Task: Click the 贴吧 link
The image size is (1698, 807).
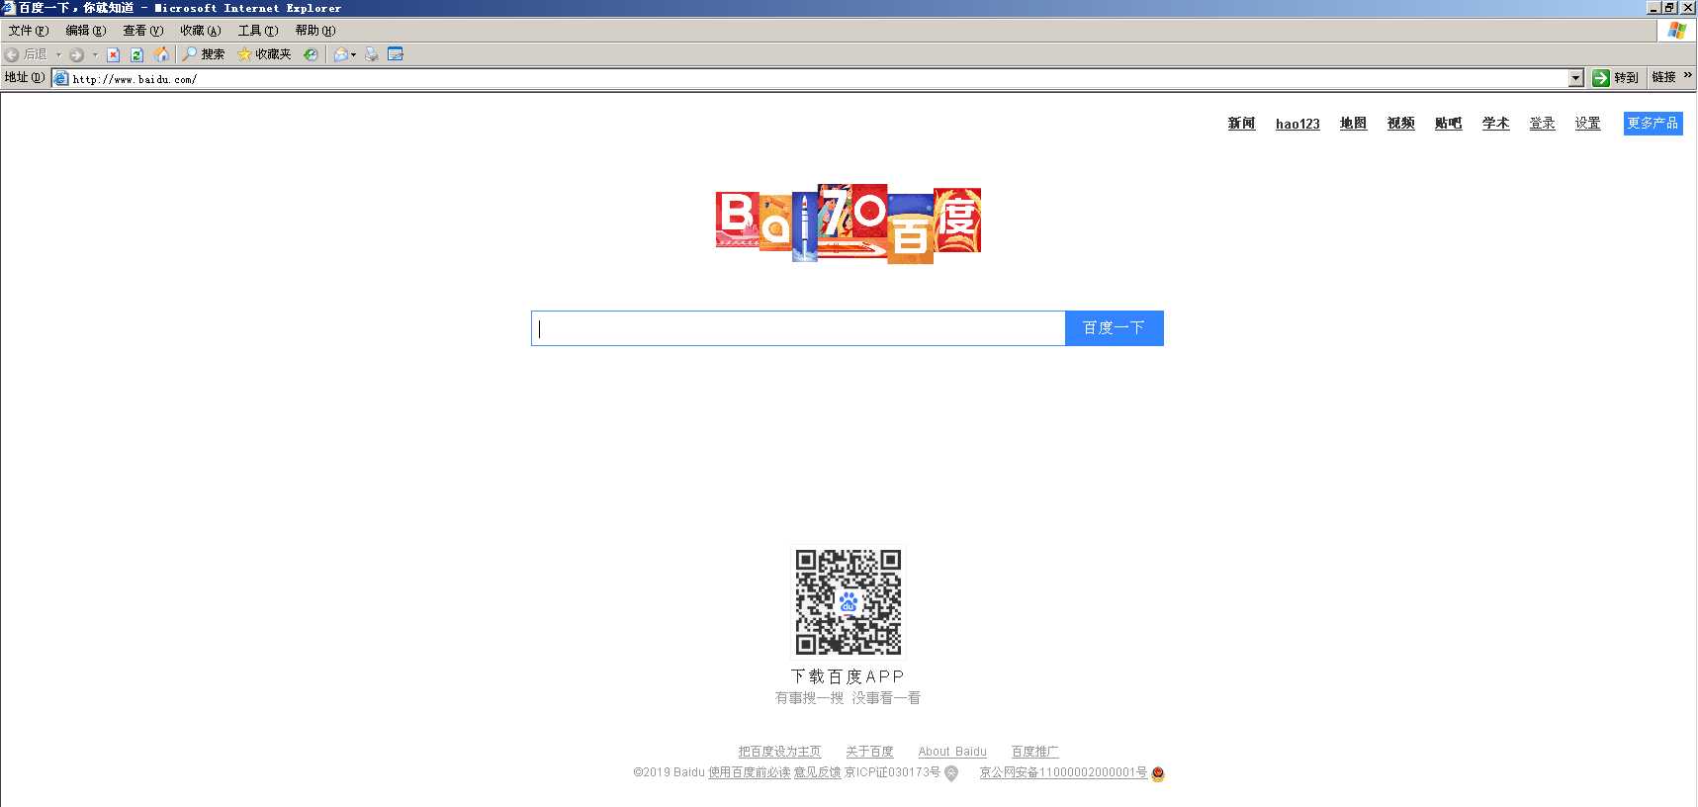Action: [1448, 124]
